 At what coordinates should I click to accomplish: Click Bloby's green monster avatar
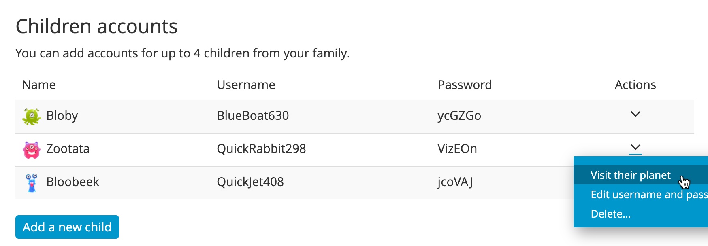coord(32,117)
